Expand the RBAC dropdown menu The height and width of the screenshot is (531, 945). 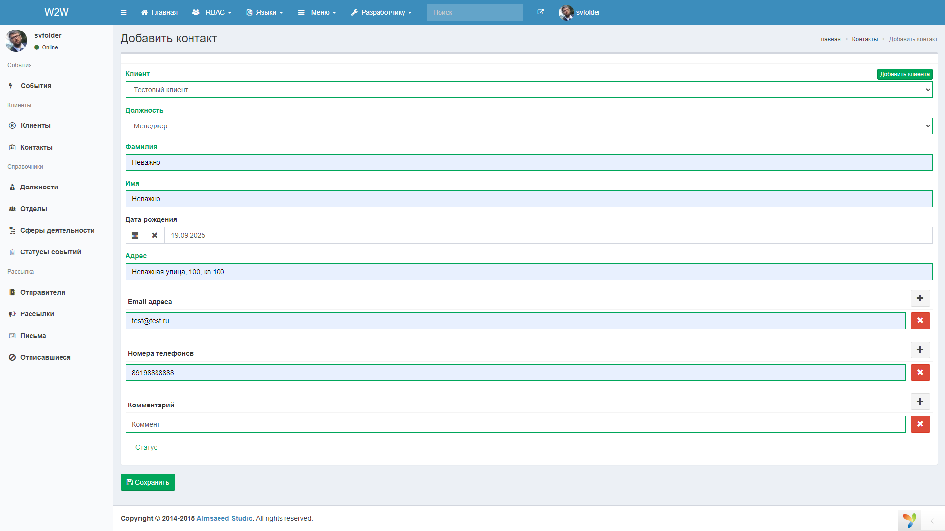click(212, 12)
